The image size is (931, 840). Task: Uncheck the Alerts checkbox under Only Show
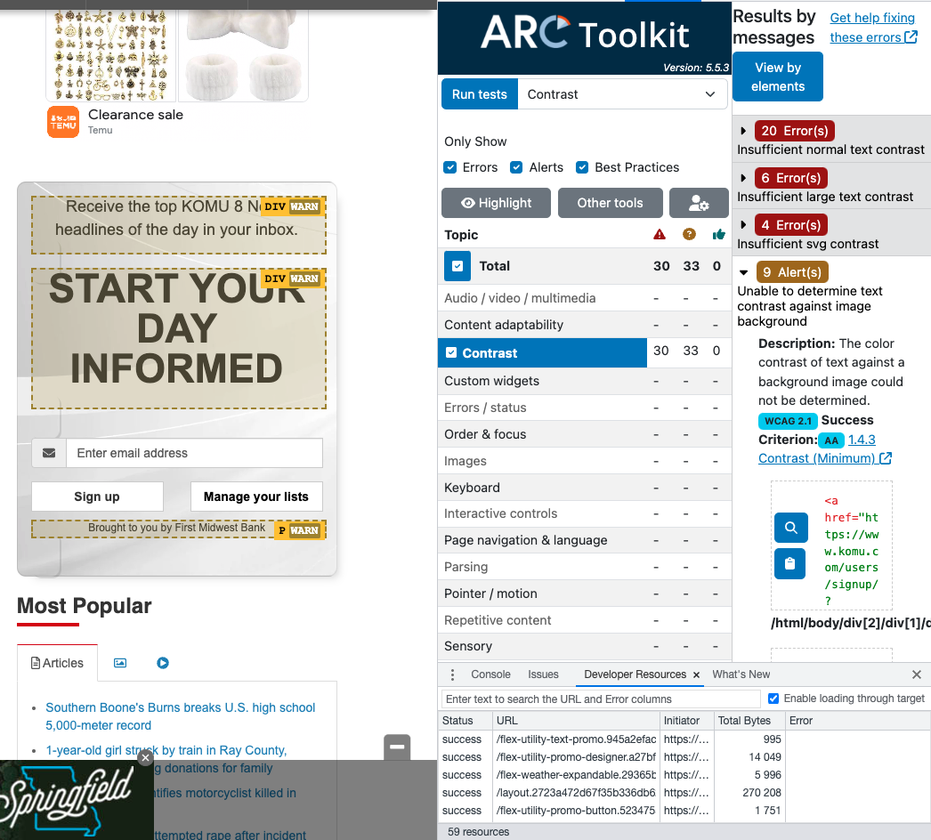pos(517,167)
